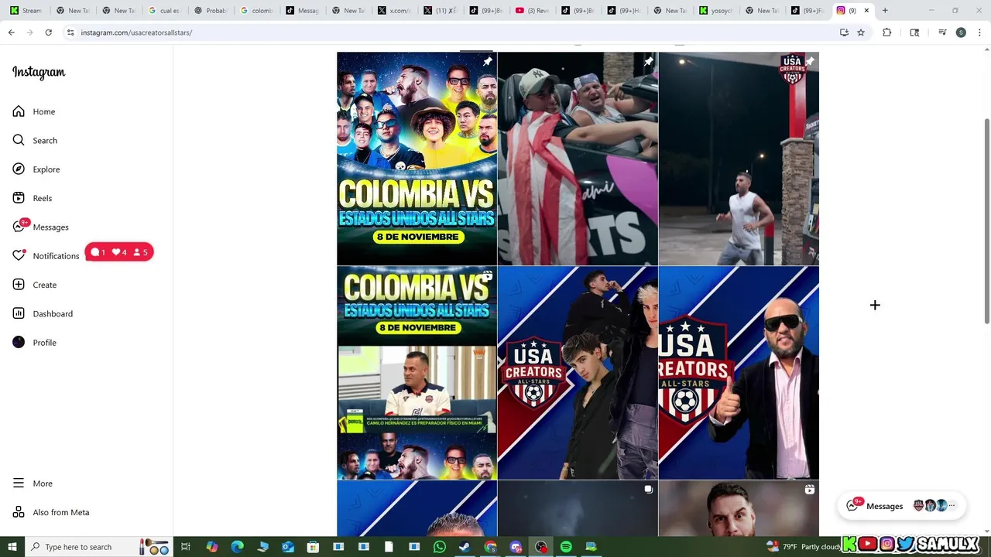Click the red notifications count bubble

[119, 252]
